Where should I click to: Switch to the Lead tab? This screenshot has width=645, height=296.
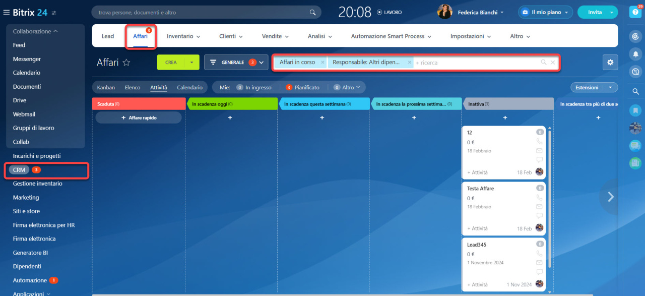pyautogui.click(x=108, y=36)
